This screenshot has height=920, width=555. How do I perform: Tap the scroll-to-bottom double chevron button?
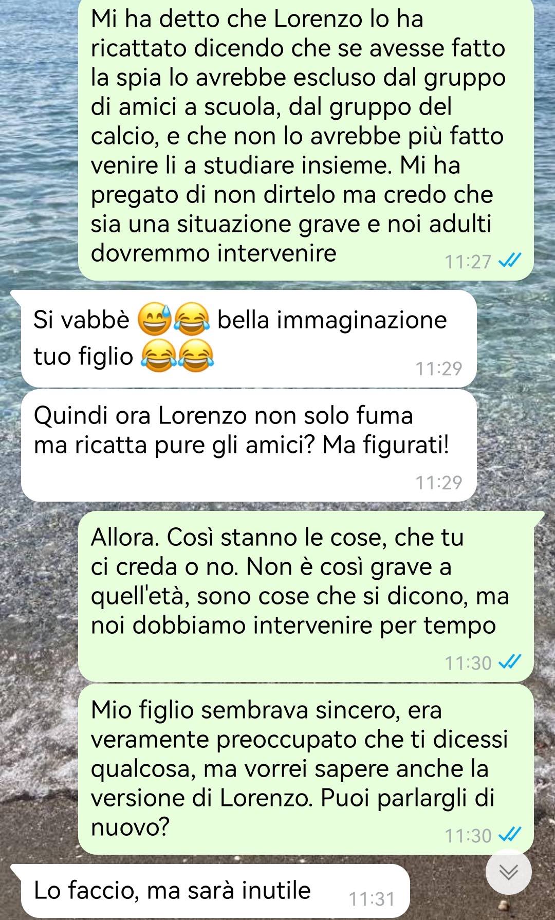(x=508, y=872)
